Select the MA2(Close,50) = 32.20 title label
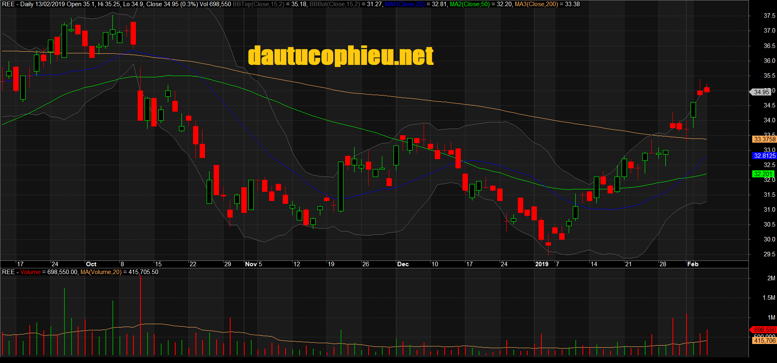The image size is (777, 363). tap(481, 4)
